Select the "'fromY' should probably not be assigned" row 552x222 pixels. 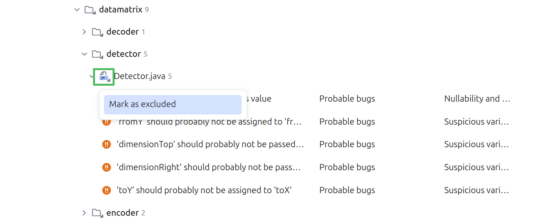(x=209, y=122)
